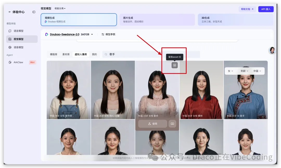Click the 使用 button on the singer card
281x168 pixels.
(x=153, y=124)
